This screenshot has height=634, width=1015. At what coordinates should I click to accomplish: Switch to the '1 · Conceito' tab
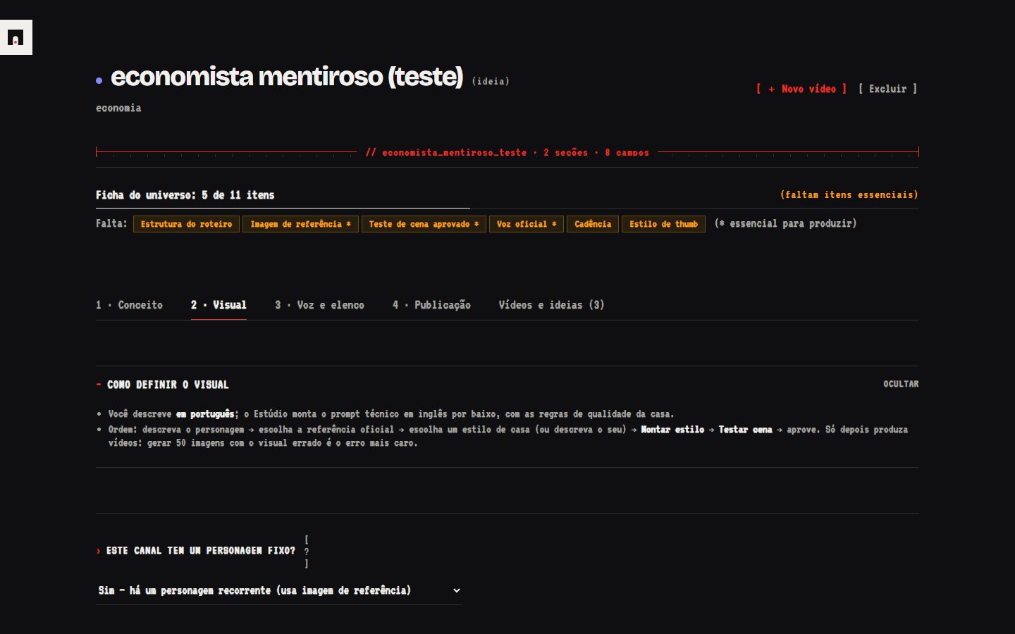point(129,305)
